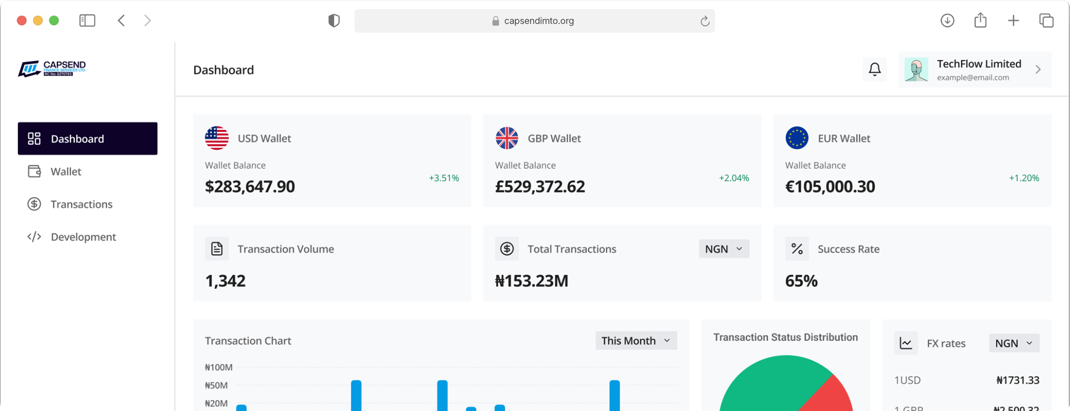The width and height of the screenshot is (1070, 411).
Task: Click the share icon in toolbar
Action: [980, 20]
